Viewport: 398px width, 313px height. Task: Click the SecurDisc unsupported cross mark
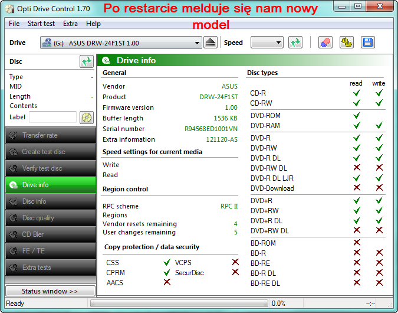point(235,272)
